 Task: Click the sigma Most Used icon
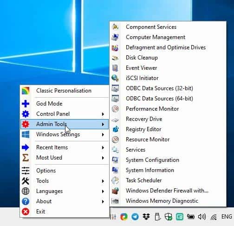pyautogui.click(x=26, y=158)
